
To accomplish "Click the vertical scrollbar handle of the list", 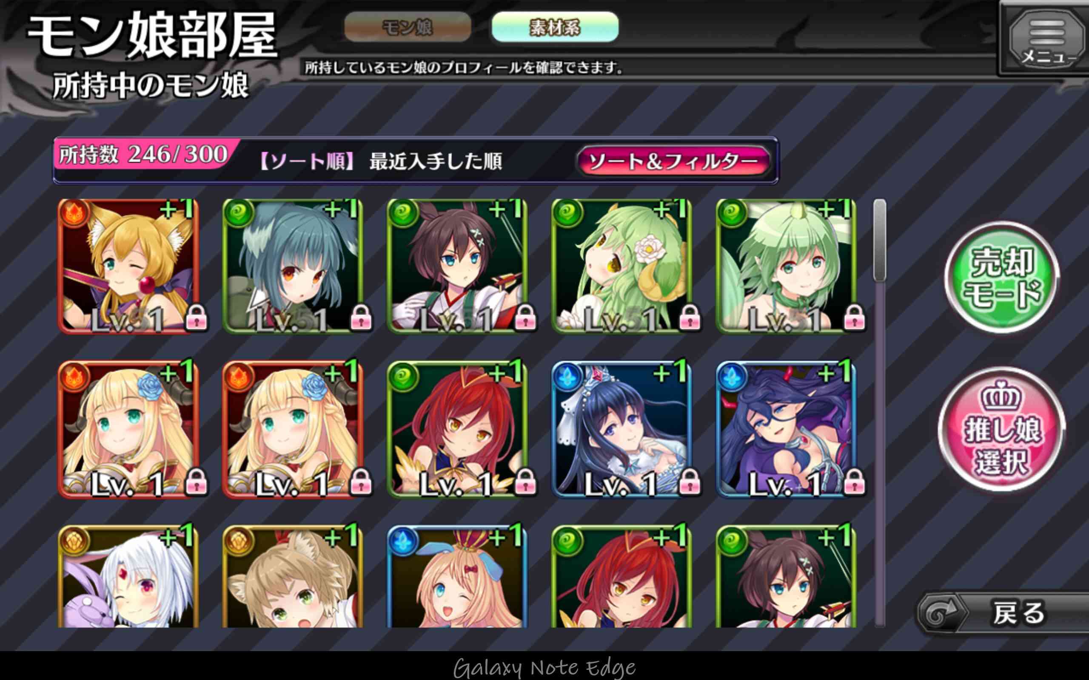I will (x=880, y=241).
